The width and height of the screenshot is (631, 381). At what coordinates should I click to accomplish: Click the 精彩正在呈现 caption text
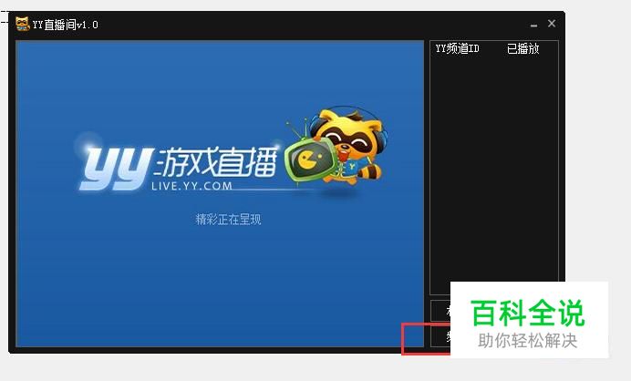[228, 220]
